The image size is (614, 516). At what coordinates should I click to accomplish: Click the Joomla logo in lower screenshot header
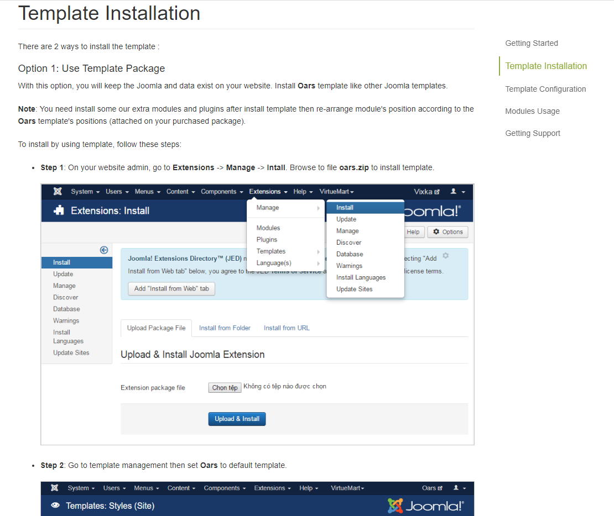pos(425,506)
